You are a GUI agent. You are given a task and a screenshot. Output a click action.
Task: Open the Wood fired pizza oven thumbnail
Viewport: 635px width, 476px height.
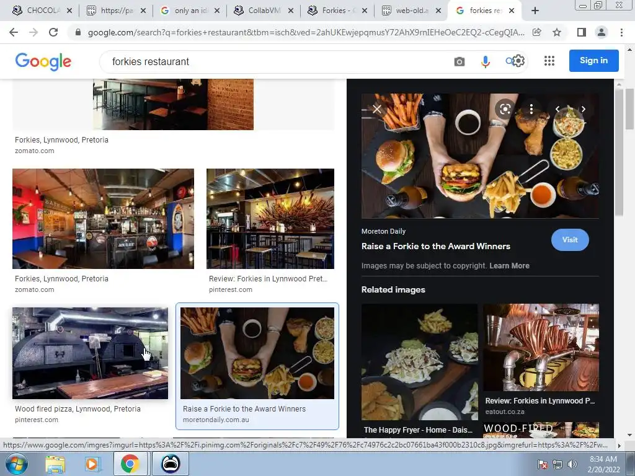coord(91,353)
